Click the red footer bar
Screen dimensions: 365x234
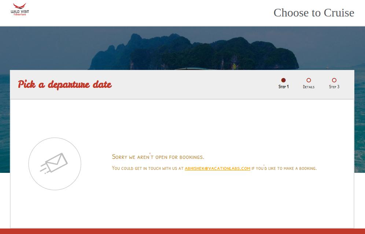182,231
